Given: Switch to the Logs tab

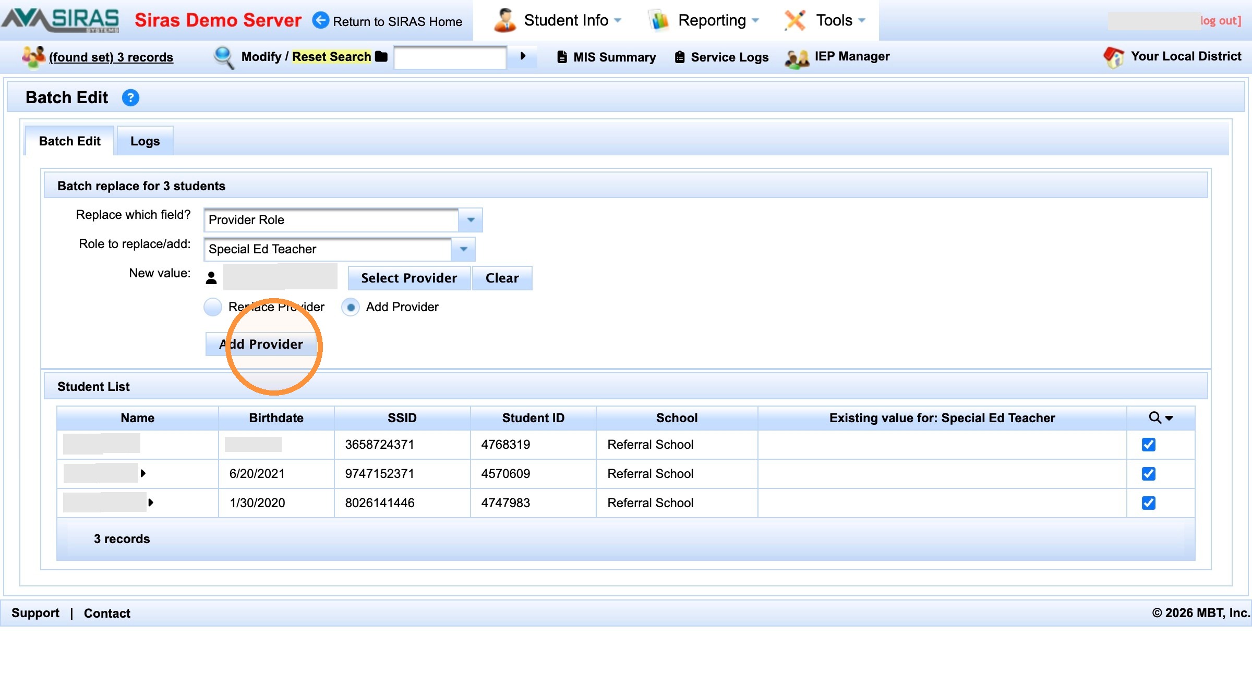Looking at the screenshot, I should point(145,141).
